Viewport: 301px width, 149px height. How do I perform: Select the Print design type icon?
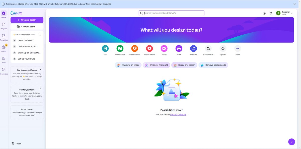coord(179,48)
